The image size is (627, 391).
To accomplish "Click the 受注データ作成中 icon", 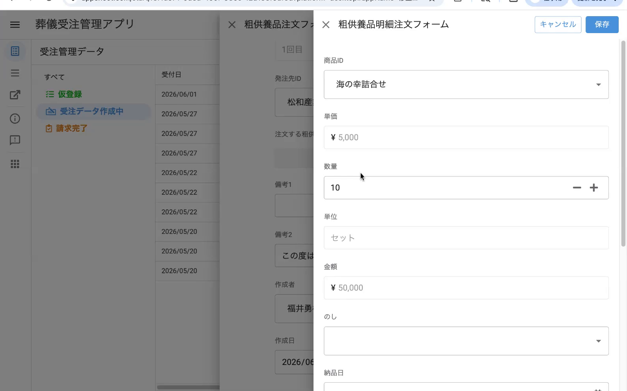I will pyautogui.click(x=50, y=112).
